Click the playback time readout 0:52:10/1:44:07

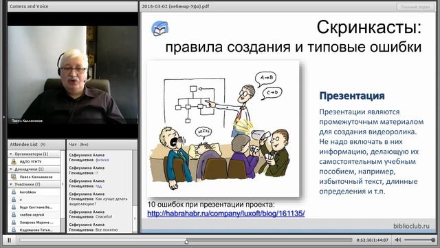pyautogui.click(x=373, y=240)
